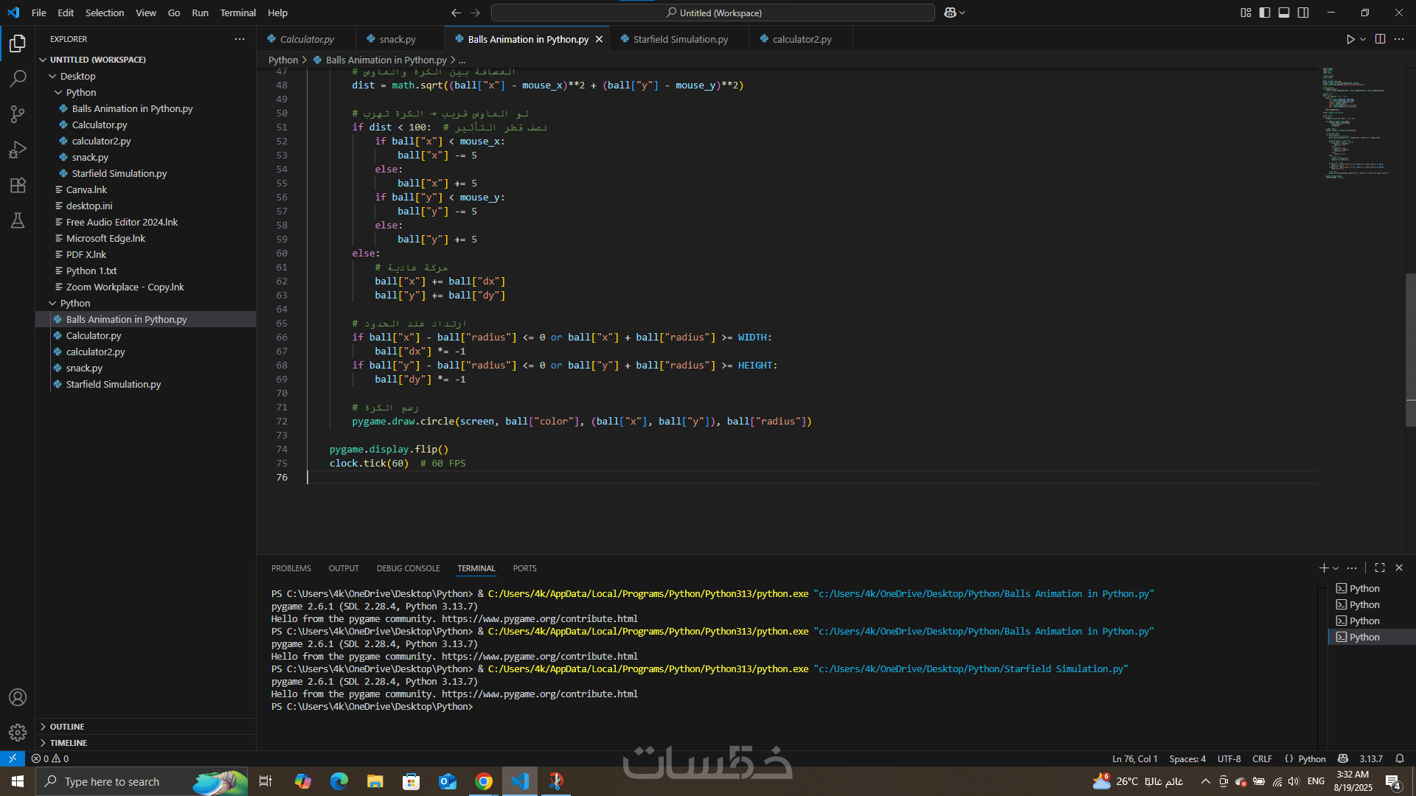Switch to Starfield Simulation.py tab
This screenshot has width=1416, height=796.
coord(680,39)
